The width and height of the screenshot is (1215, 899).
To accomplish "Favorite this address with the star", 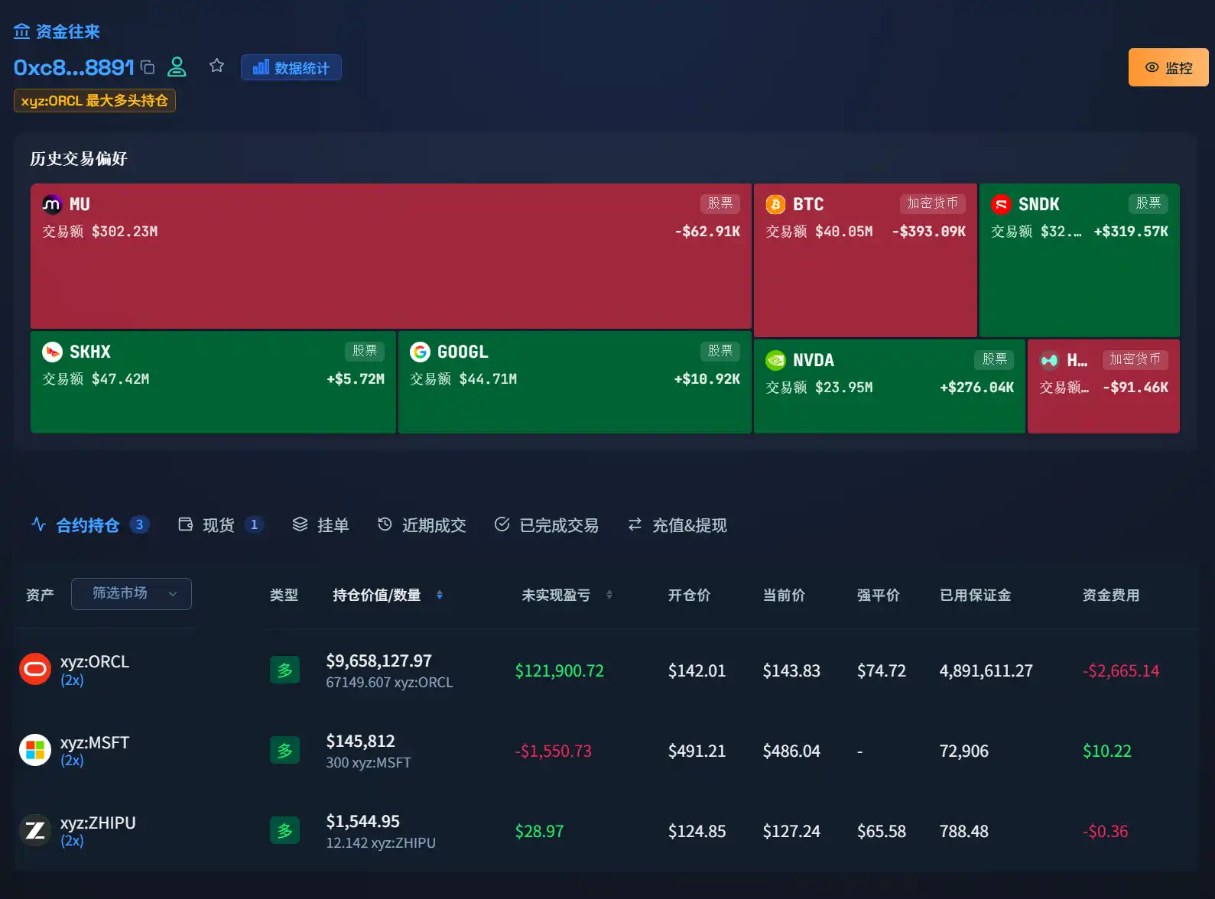I will pyautogui.click(x=216, y=66).
